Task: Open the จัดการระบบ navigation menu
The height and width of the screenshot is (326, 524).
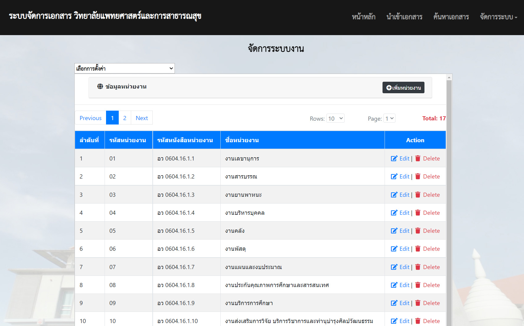Action: [x=498, y=17]
